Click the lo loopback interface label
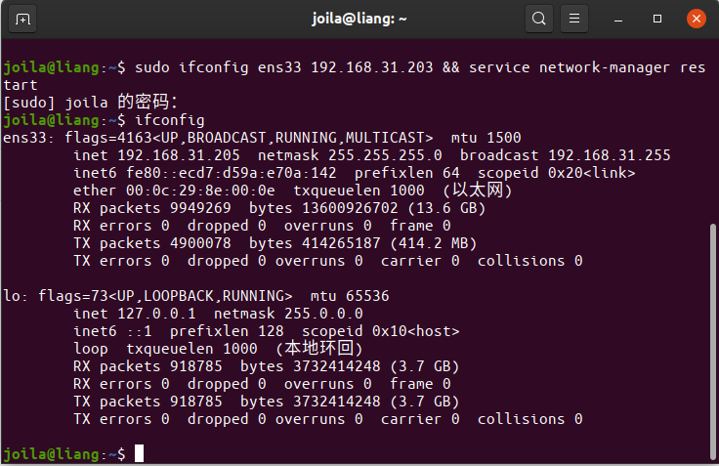The height and width of the screenshot is (466, 719). coord(13,296)
